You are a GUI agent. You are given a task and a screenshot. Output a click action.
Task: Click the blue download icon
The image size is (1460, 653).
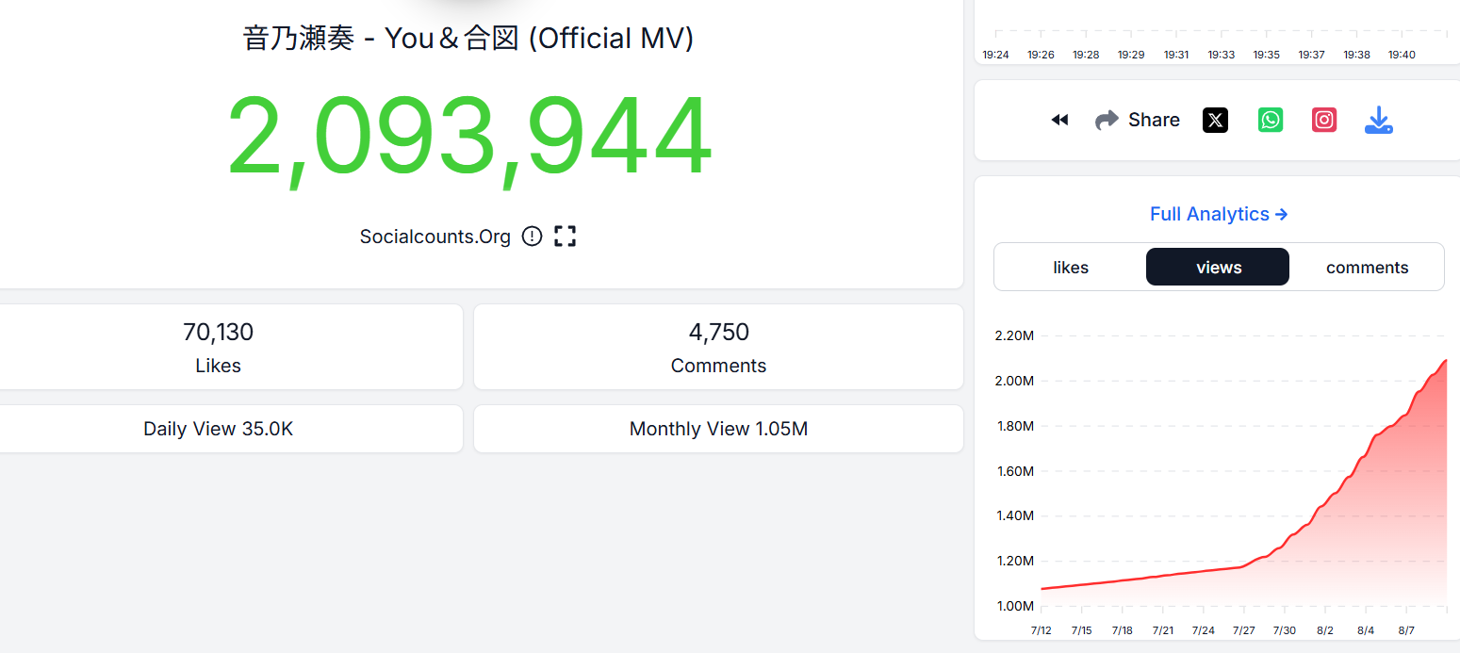[x=1379, y=120]
